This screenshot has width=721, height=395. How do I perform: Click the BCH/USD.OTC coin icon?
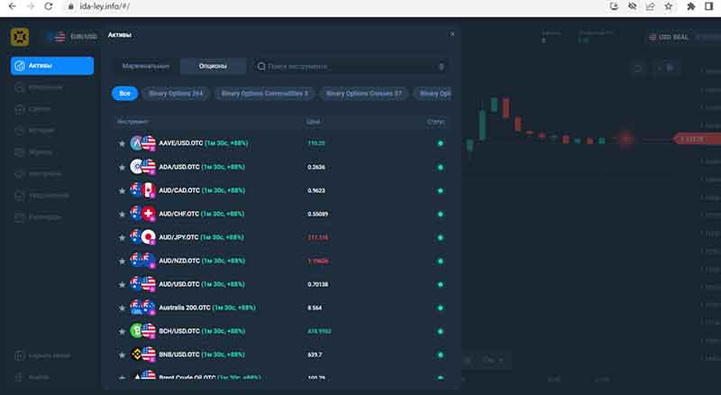tap(137, 331)
